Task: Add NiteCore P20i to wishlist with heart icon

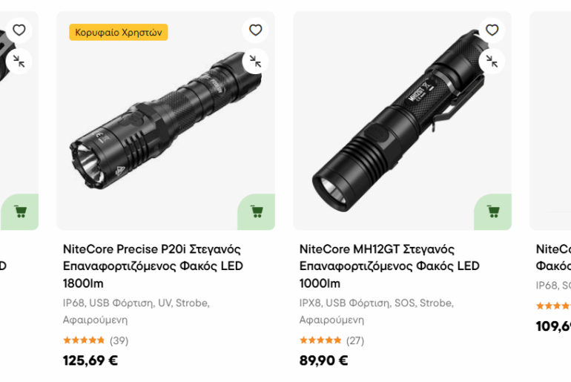Action: [x=255, y=30]
